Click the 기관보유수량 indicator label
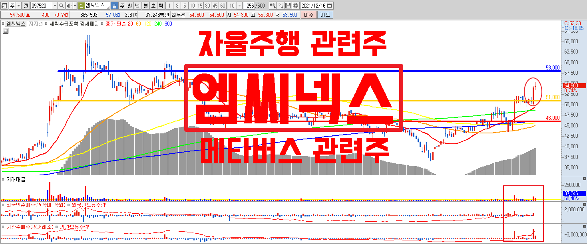The width and height of the screenshot is (587, 244). [x=74, y=227]
